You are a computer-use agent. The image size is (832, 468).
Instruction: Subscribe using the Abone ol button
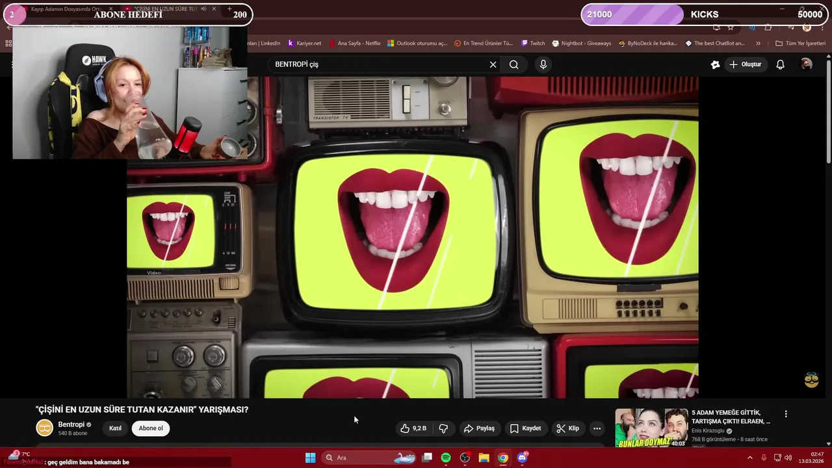[x=151, y=428]
